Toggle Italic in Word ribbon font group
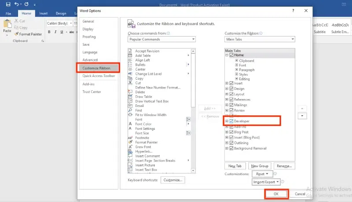 click(x=55, y=32)
